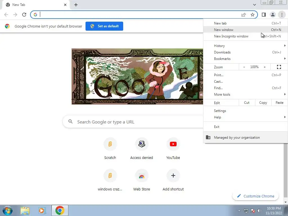Click the Action Center flag icon
The height and width of the screenshot is (216, 288).
(253, 211)
